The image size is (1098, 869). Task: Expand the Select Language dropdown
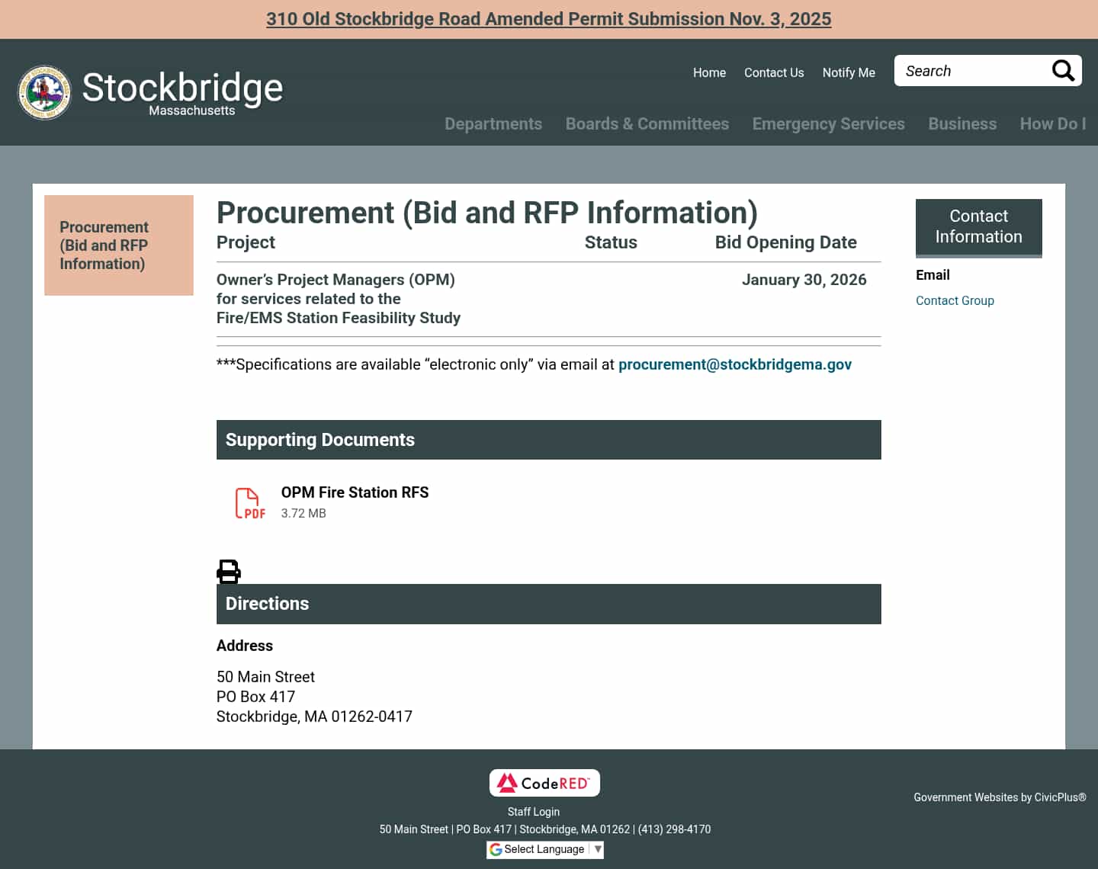pyautogui.click(x=597, y=848)
